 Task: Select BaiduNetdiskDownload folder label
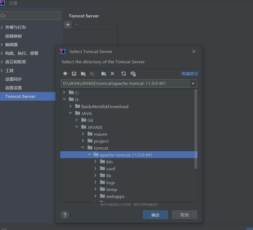pyautogui.click(x=105, y=107)
